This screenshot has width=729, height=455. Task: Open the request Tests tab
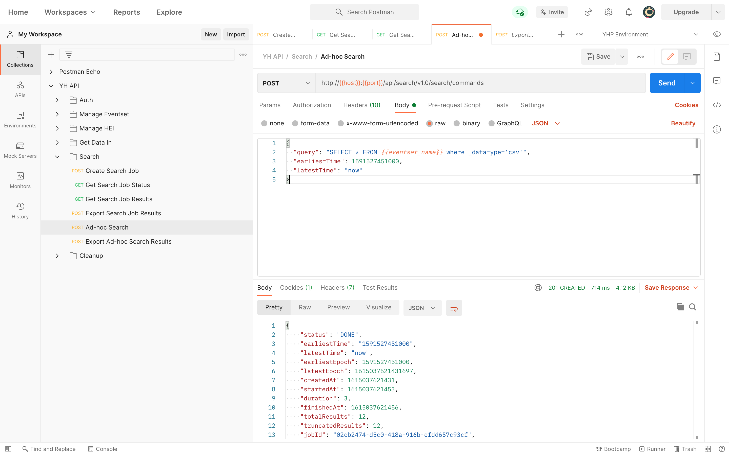point(501,105)
